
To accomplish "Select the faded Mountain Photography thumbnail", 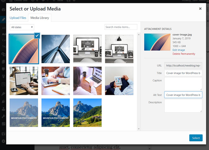I will [x=24, y=113].
